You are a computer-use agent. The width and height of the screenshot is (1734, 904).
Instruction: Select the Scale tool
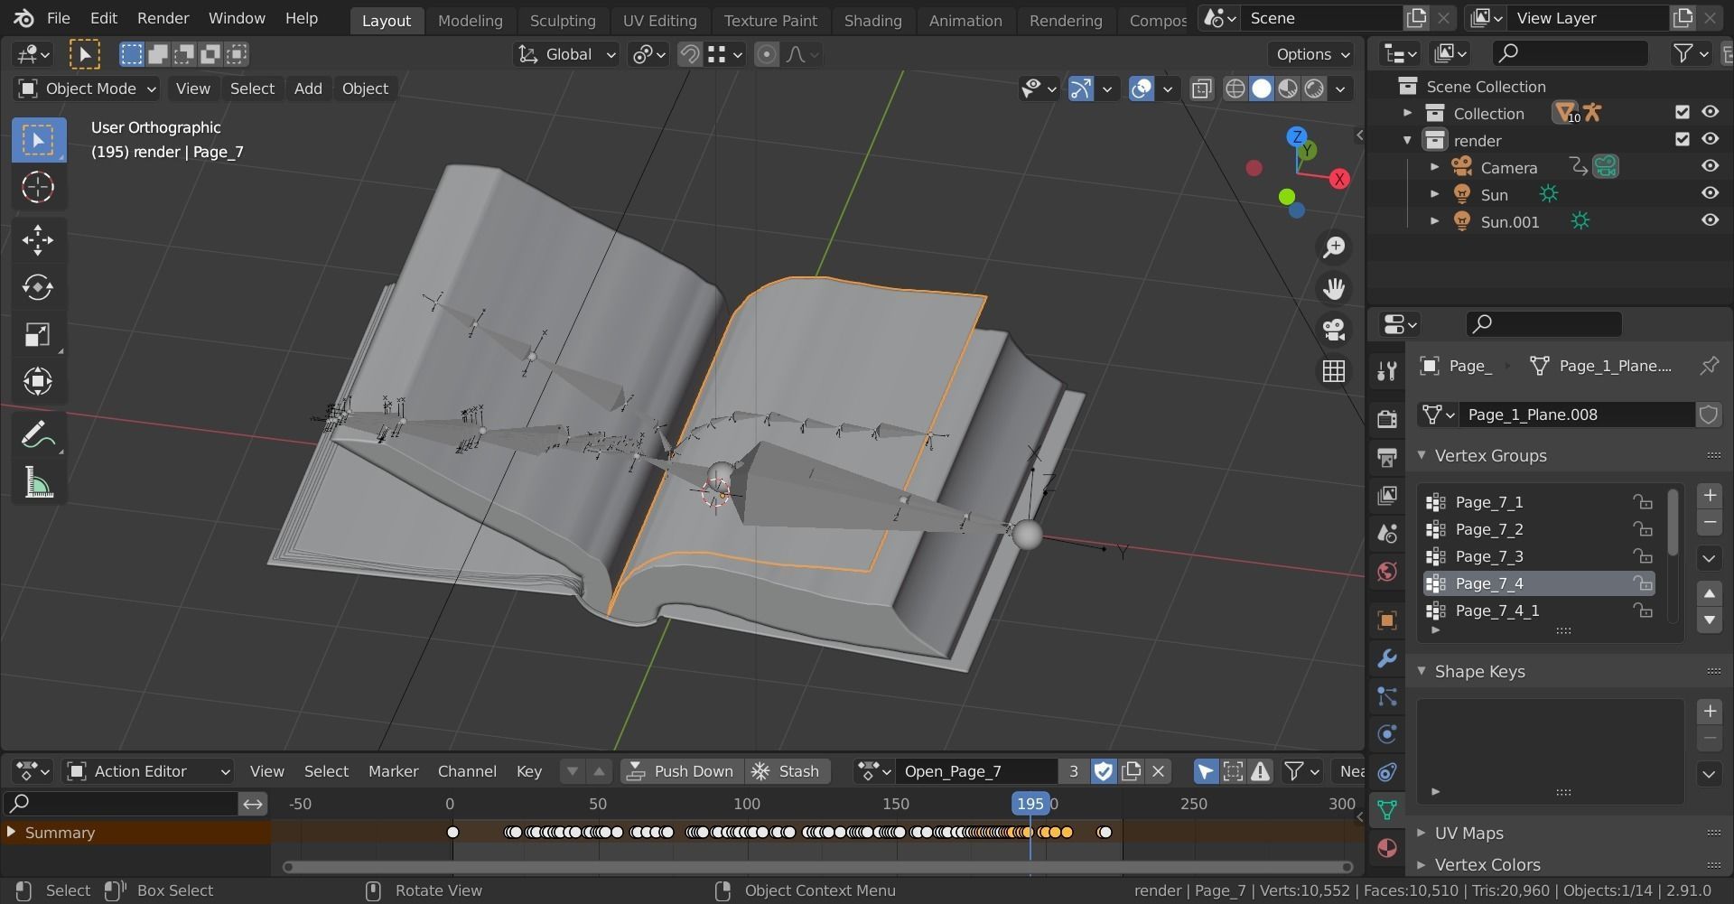pos(38,335)
